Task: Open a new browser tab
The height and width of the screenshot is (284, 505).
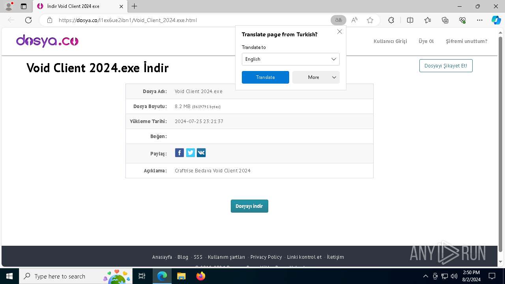Action: [x=134, y=6]
